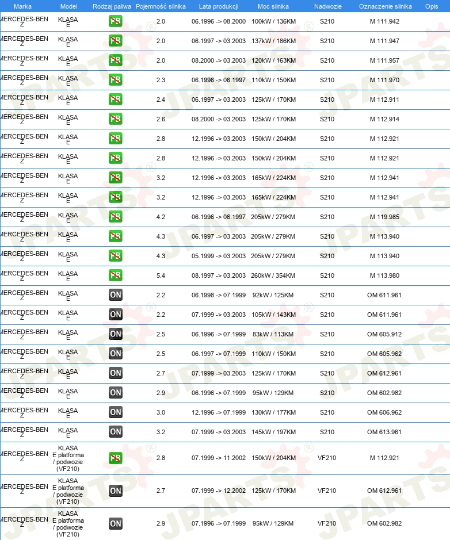Click VF210 body in the M 112.921 row
The height and width of the screenshot is (540, 450).
click(327, 458)
